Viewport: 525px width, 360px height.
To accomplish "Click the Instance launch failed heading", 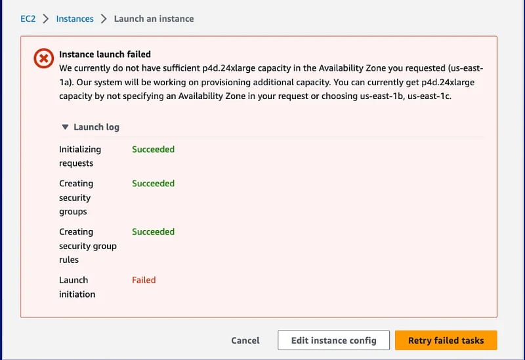I will click(105, 54).
